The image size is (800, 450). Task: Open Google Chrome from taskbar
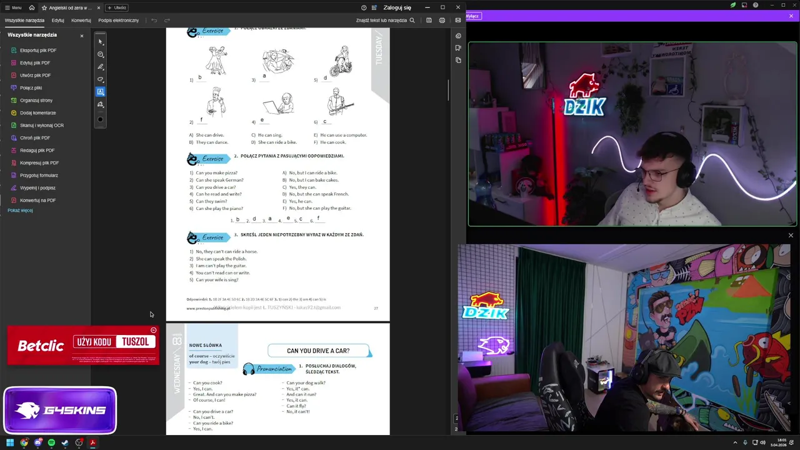24,442
